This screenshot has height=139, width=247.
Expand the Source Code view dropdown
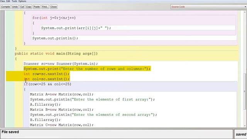tap(209, 7)
